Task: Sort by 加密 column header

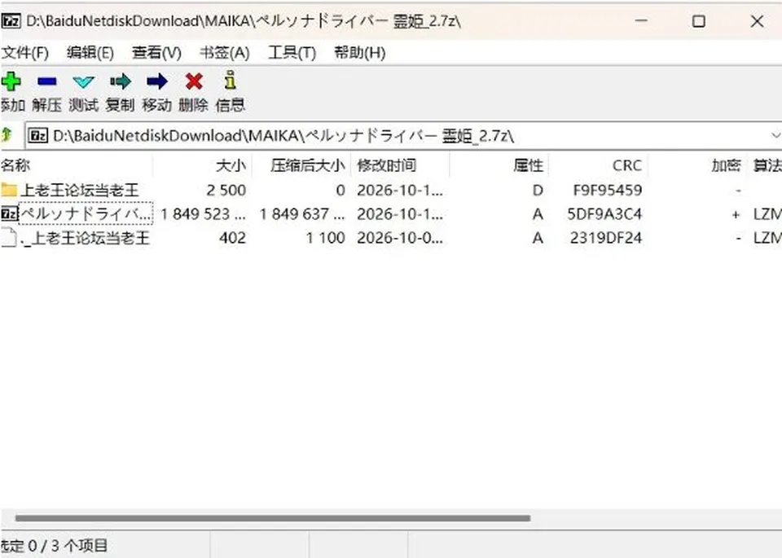Action: (697, 165)
